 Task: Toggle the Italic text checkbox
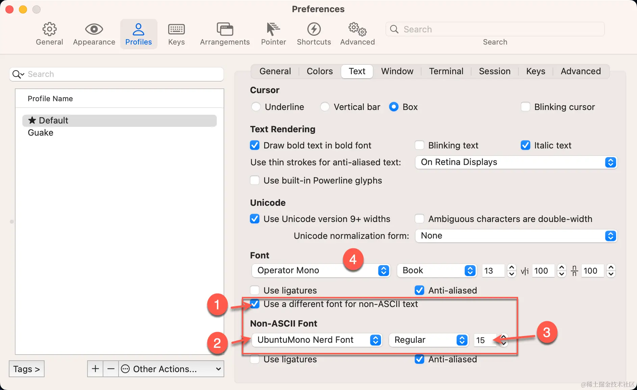[526, 145]
